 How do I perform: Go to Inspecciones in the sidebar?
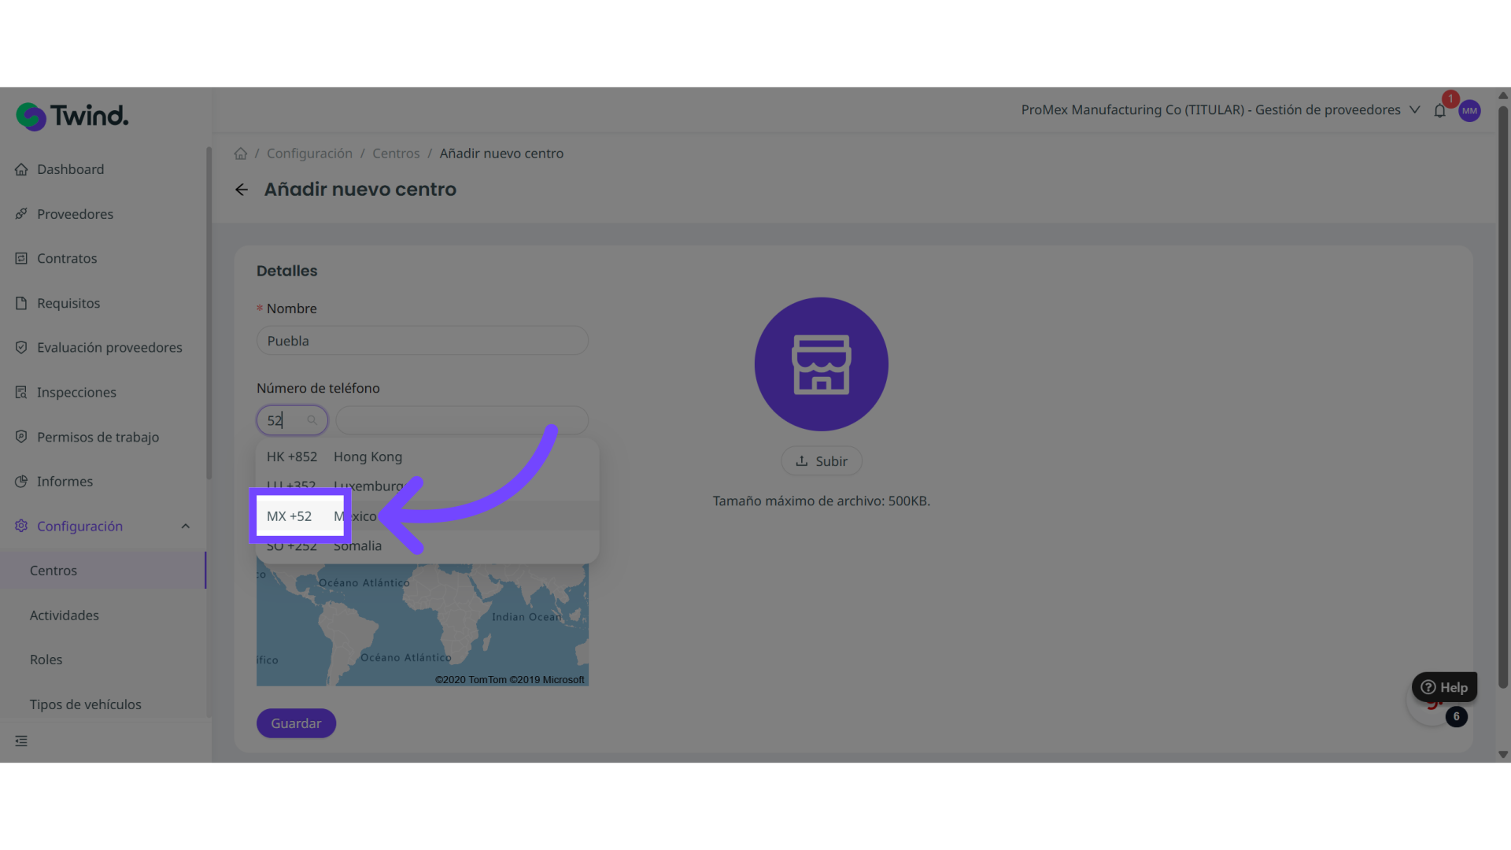coord(76,392)
